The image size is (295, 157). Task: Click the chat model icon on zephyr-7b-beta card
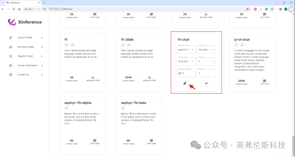point(151,141)
